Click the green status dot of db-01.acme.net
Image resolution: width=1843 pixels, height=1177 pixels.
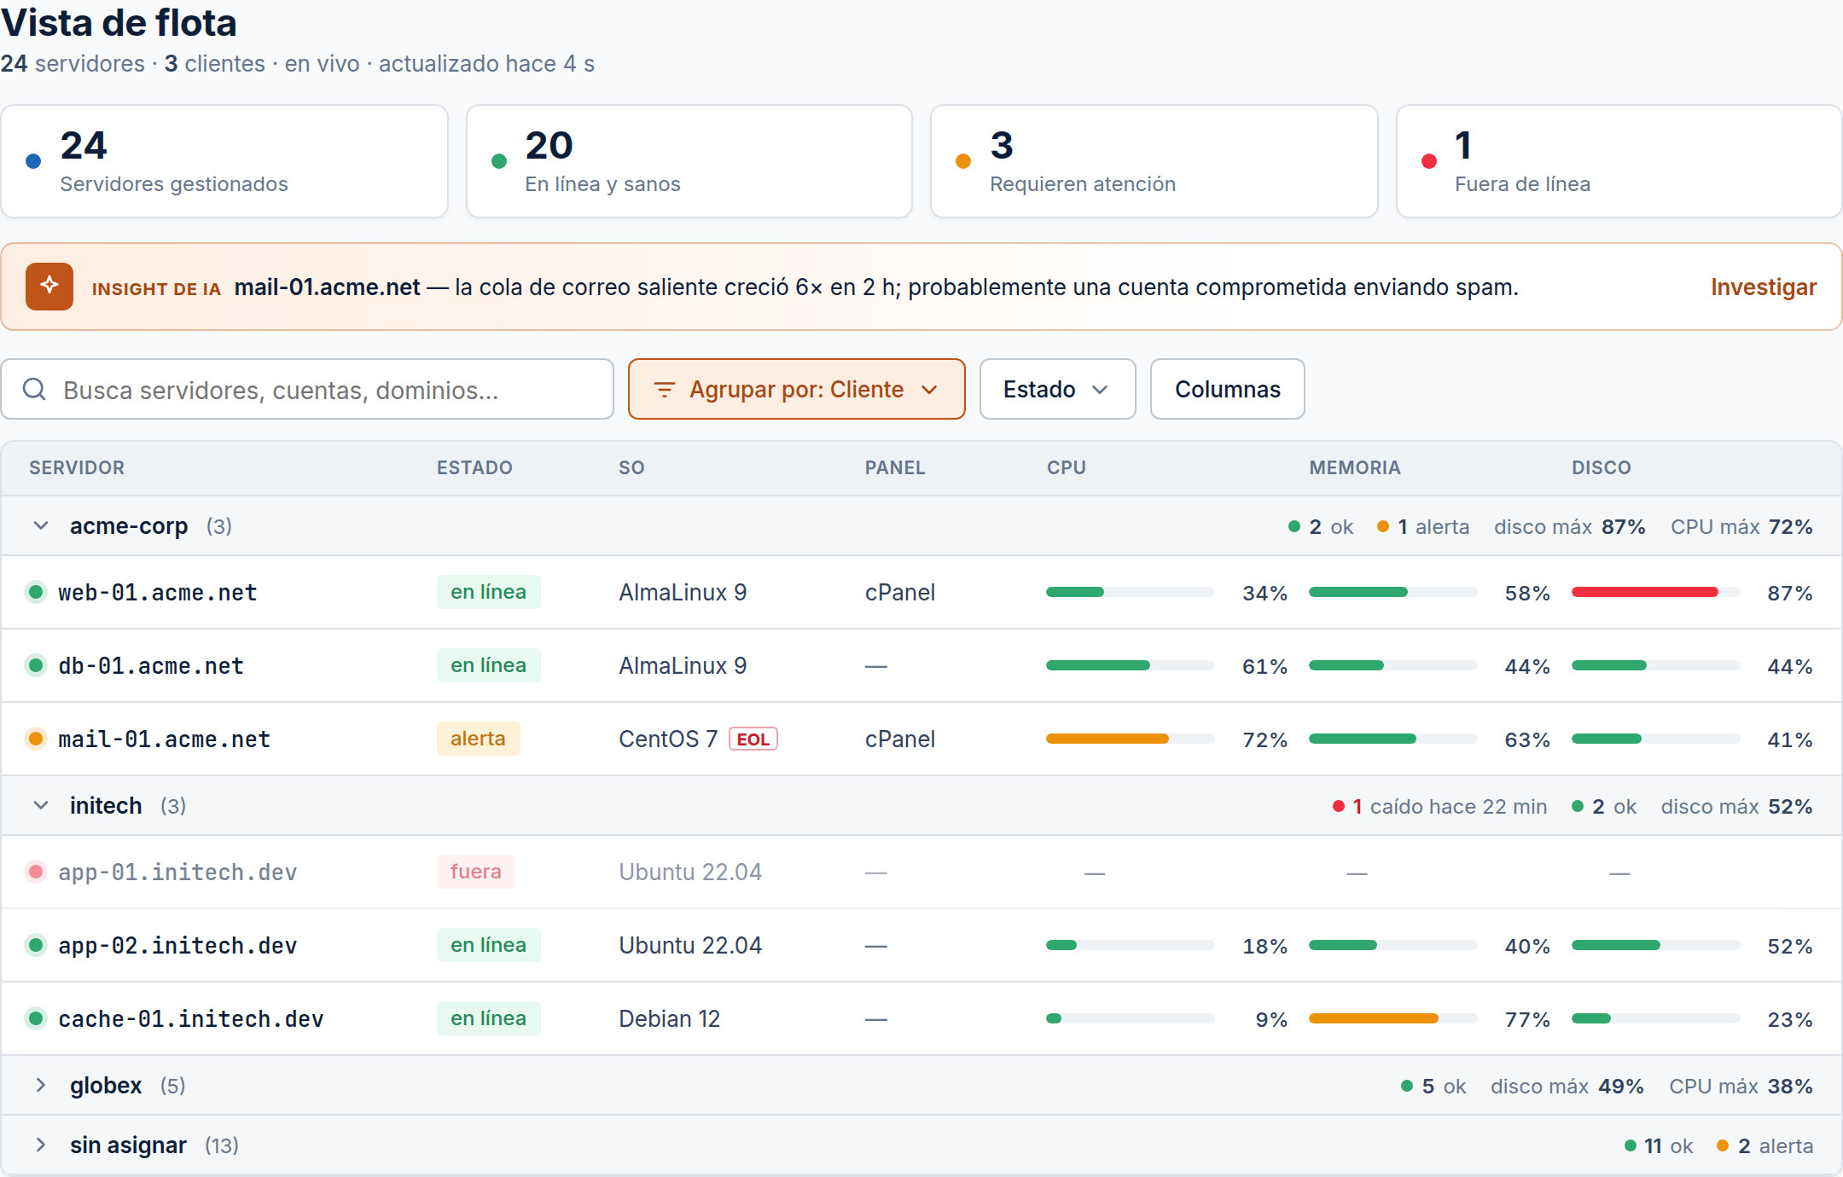(x=36, y=665)
